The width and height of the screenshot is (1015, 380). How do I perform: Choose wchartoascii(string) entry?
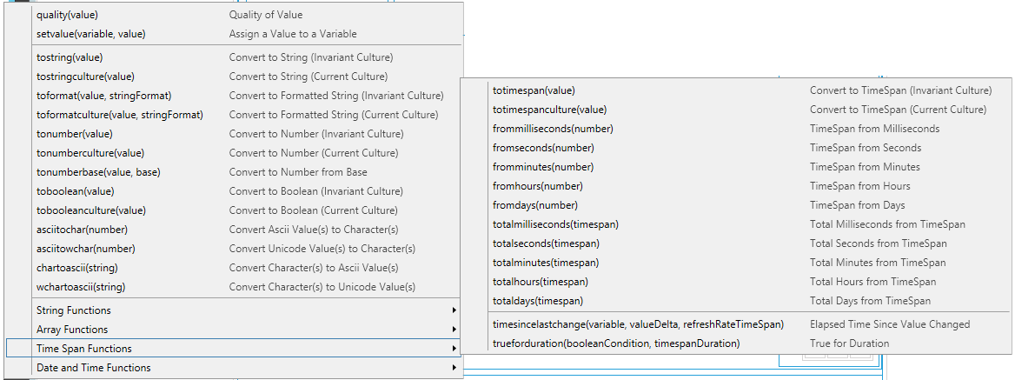[x=81, y=287]
